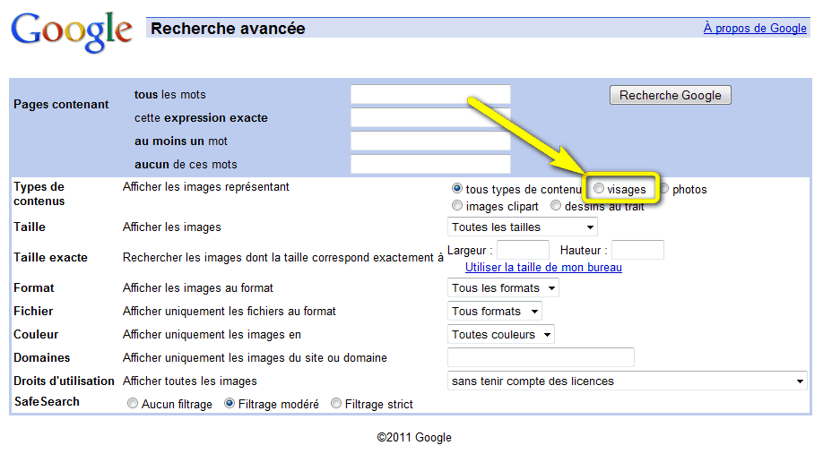
Task: Focus the Hauteur input field
Action: click(637, 250)
